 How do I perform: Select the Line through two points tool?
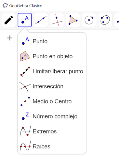[41, 20]
